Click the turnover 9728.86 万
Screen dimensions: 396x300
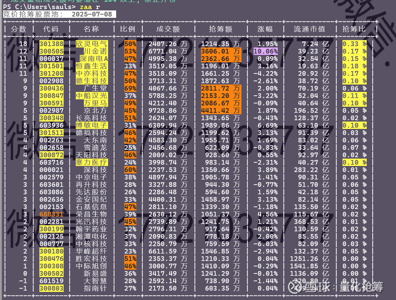pos(168,110)
